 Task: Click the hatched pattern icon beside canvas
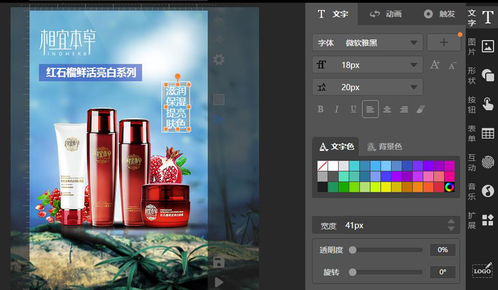pyautogui.click(x=219, y=100)
